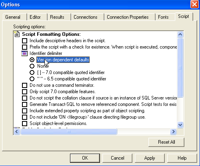The image size is (200, 166).
Task: Click the horizontal scrollbar right arrow
Action: 173,132
